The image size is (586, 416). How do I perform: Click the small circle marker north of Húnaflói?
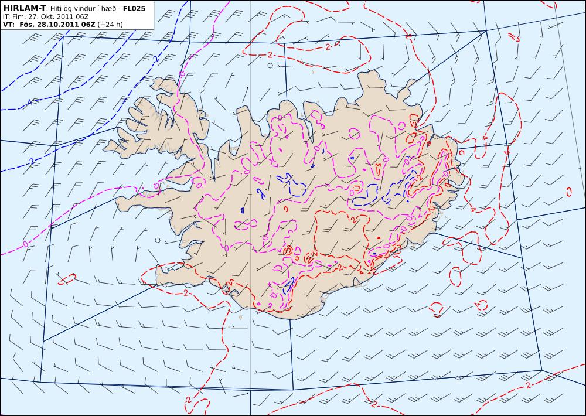click(x=270, y=66)
